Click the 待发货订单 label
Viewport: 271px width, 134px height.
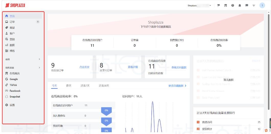tap(57, 70)
